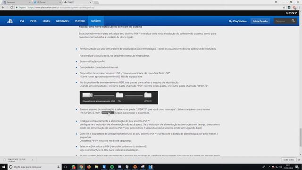Bookmark this page with the star icon
The image size is (302, 170).
click(284, 8)
